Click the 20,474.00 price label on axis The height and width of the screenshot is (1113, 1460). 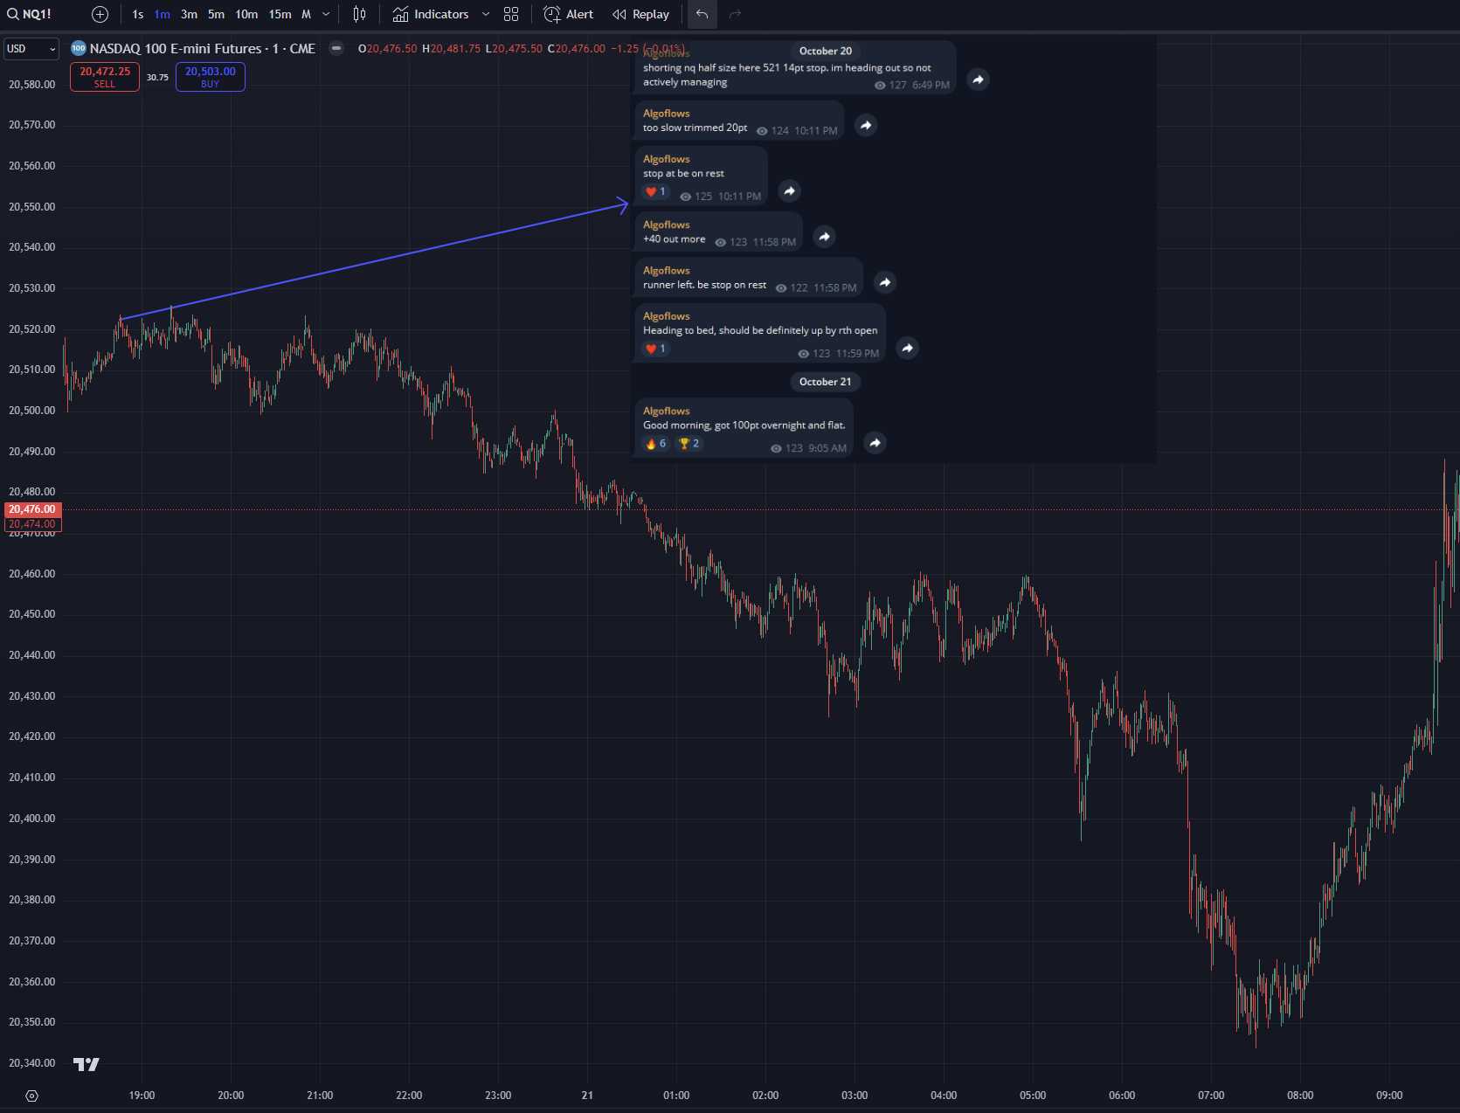click(32, 524)
